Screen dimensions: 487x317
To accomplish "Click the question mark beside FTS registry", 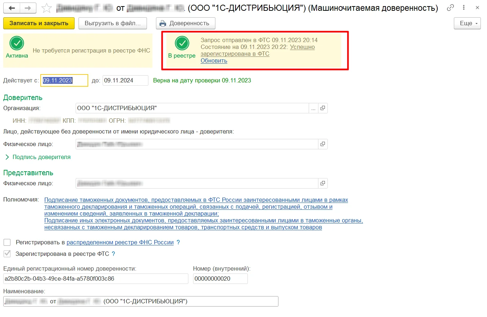I will tap(113, 254).
